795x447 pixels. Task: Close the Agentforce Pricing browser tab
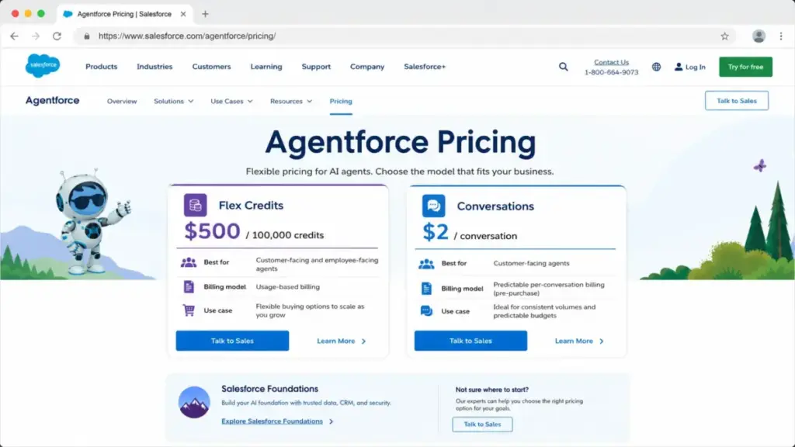pyautogui.click(x=183, y=14)
